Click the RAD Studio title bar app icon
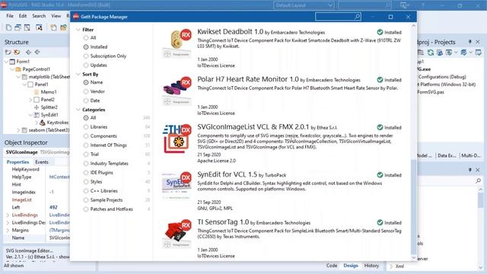Image resolution: width=487 pixels, height=274 pixels. [x=4, y=5]
